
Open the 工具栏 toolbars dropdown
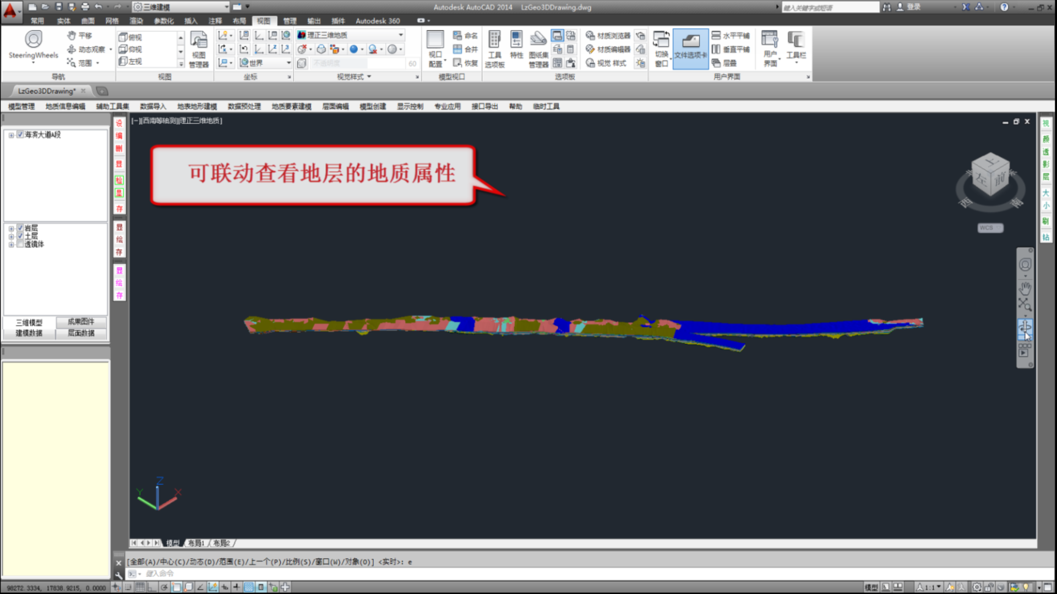tap(796, 47)
